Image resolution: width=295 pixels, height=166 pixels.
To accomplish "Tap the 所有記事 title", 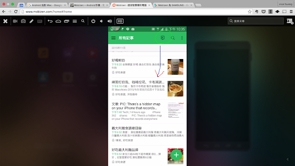I will tap(126, 38).
